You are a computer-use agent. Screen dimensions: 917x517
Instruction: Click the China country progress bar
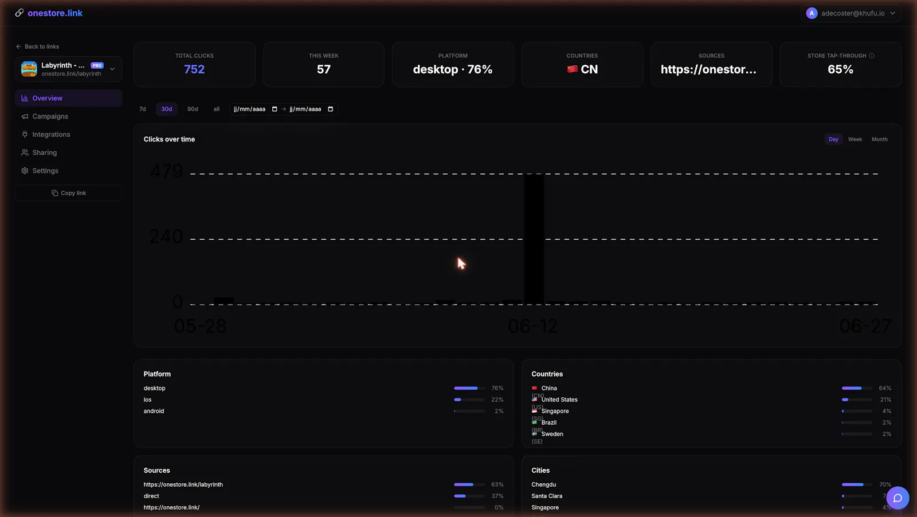[x=857, y=388]
